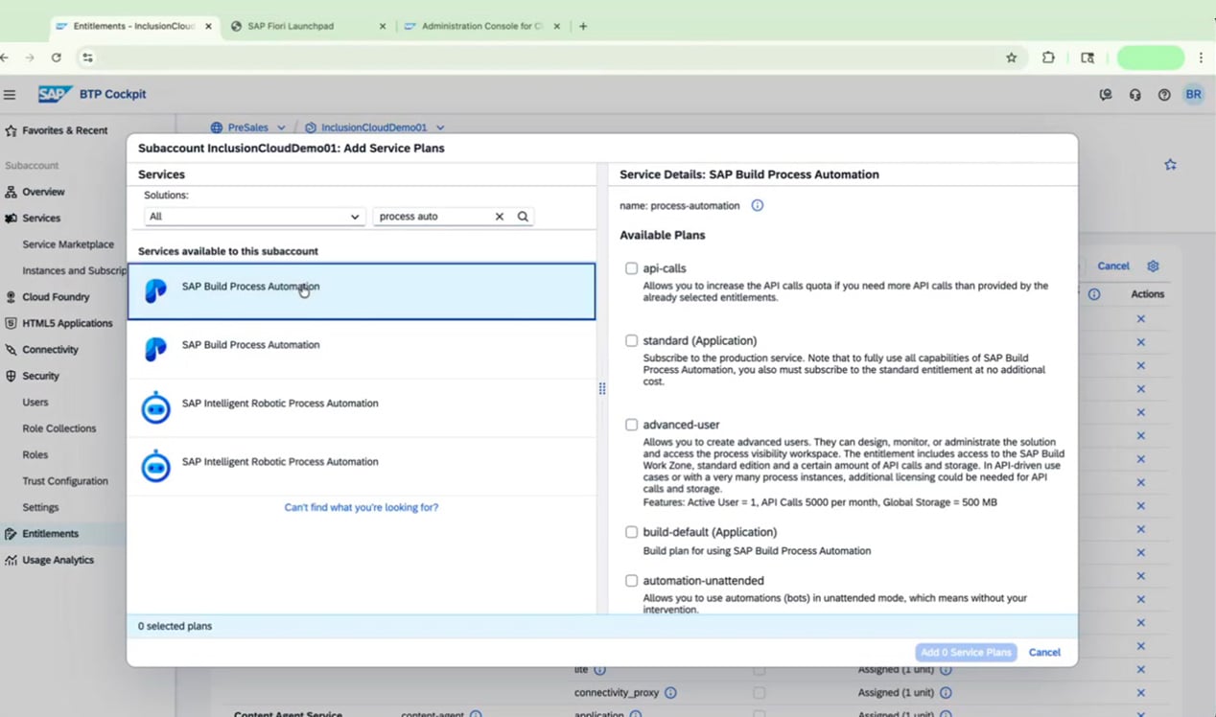Check the automation-unattended plan
The height and width of the screenshot is (717, 1216).
pos(631,581)
